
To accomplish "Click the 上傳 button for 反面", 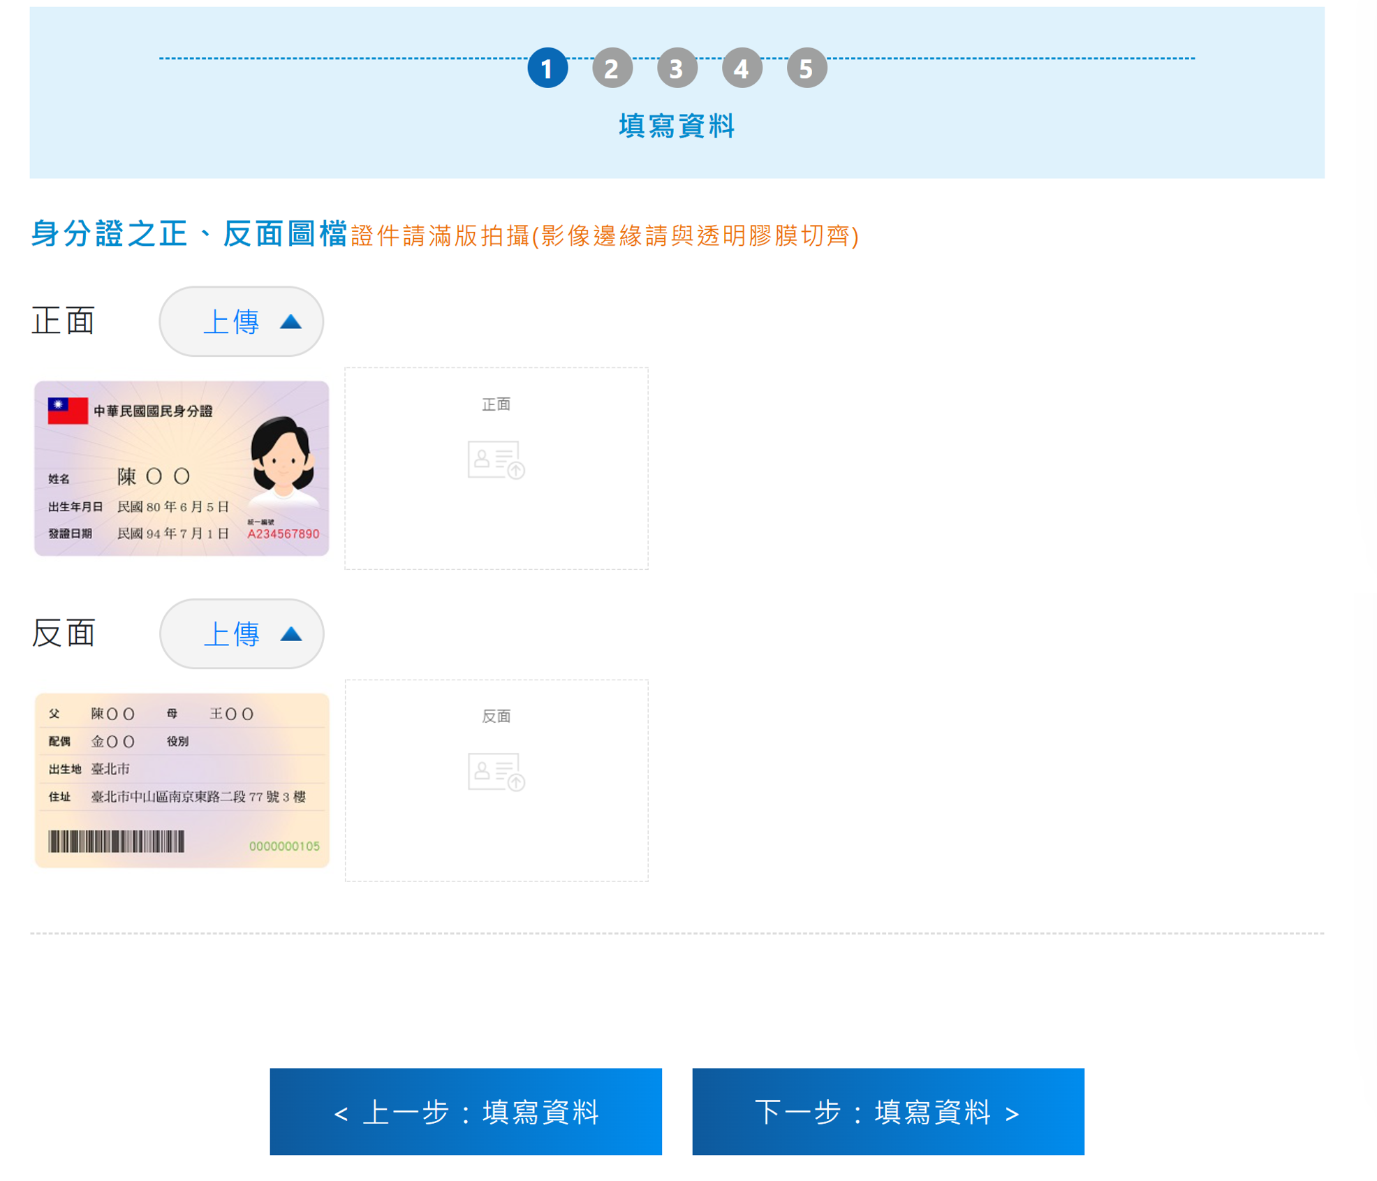I will pyautogui.click(x=241, y=633).
